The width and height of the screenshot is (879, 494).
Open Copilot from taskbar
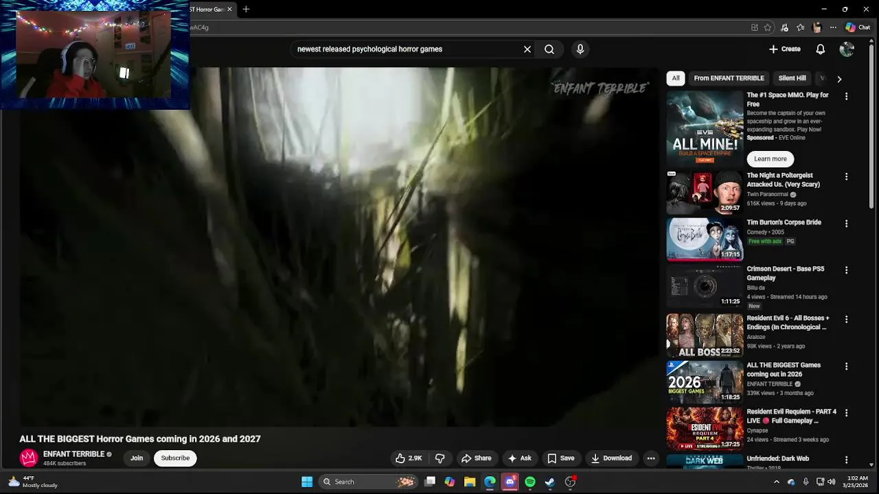click(x=450, y=482)
